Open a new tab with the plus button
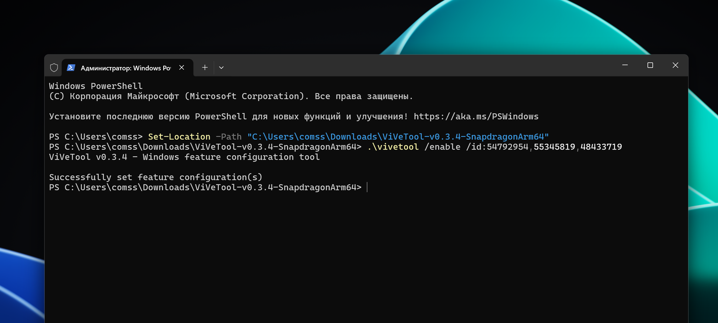718x323 pixels. tap(205, 68)
